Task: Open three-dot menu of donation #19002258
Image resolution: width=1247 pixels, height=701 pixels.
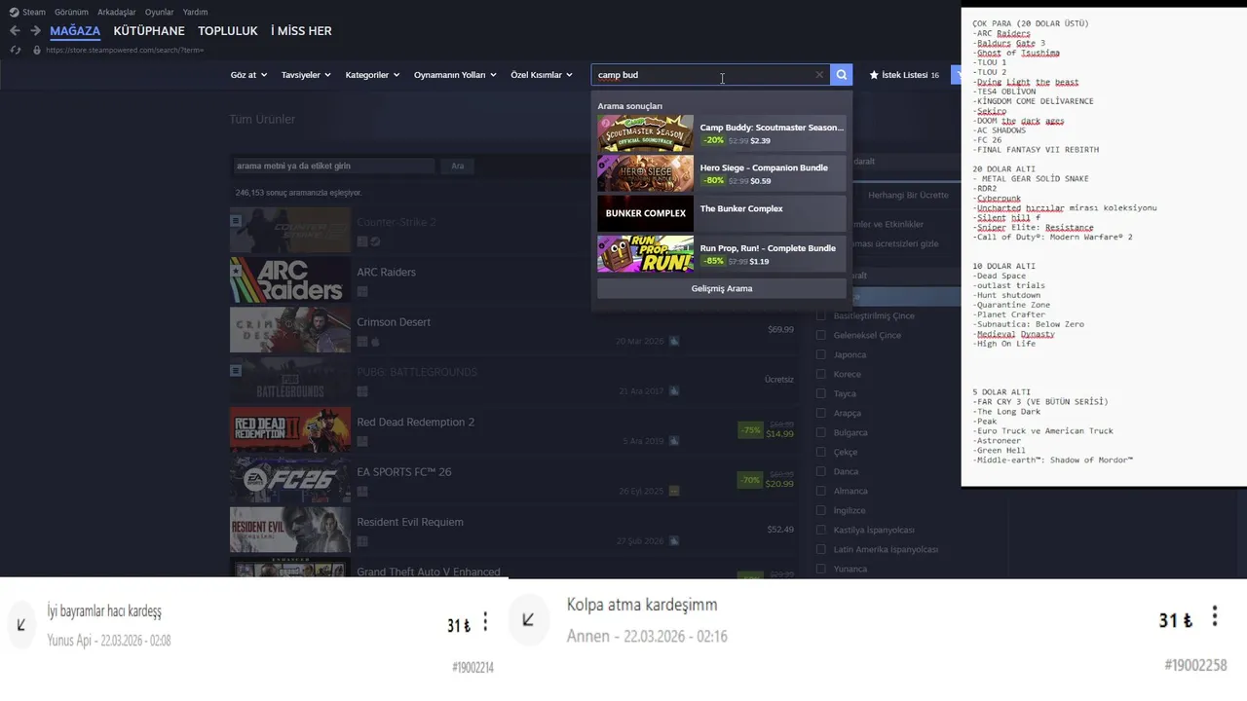Action: coord(1214,617)
